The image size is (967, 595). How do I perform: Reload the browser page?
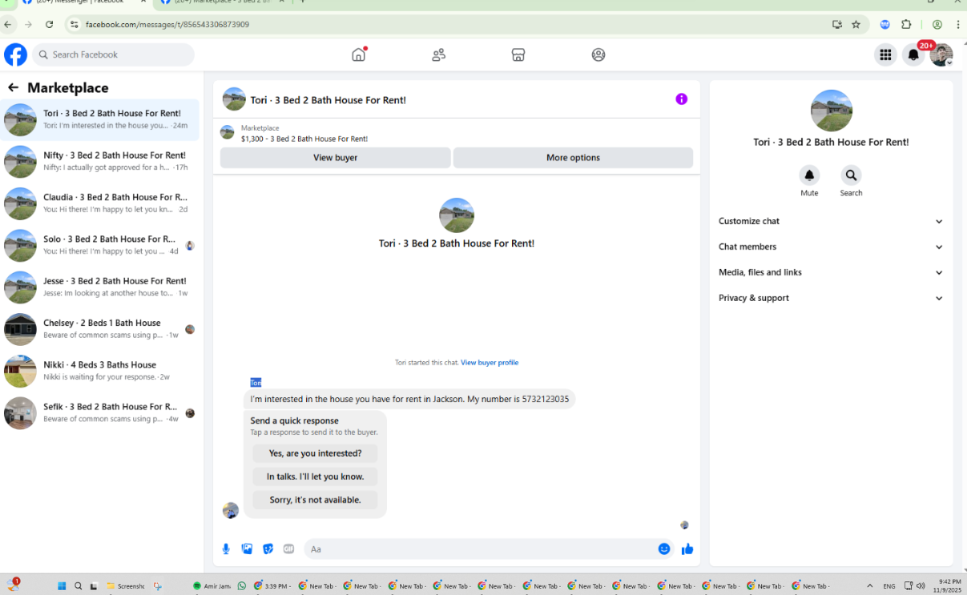tap(49, 25)
